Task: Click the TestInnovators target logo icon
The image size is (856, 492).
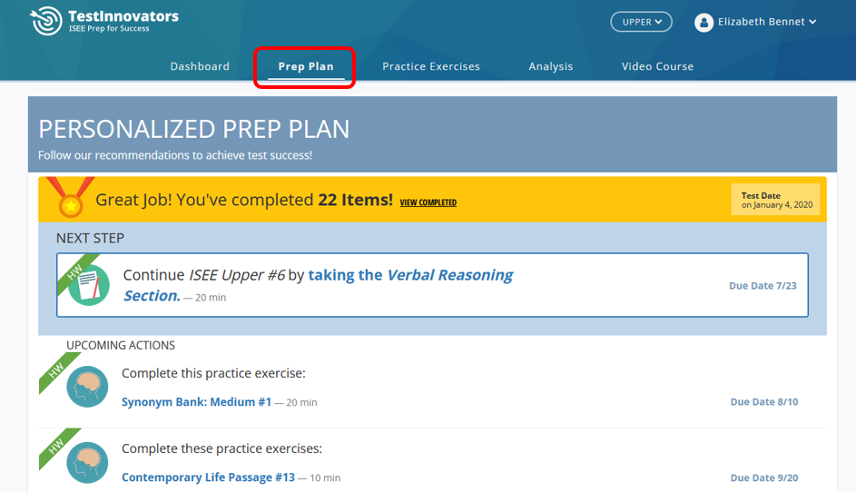Action: tap(46, 21)
